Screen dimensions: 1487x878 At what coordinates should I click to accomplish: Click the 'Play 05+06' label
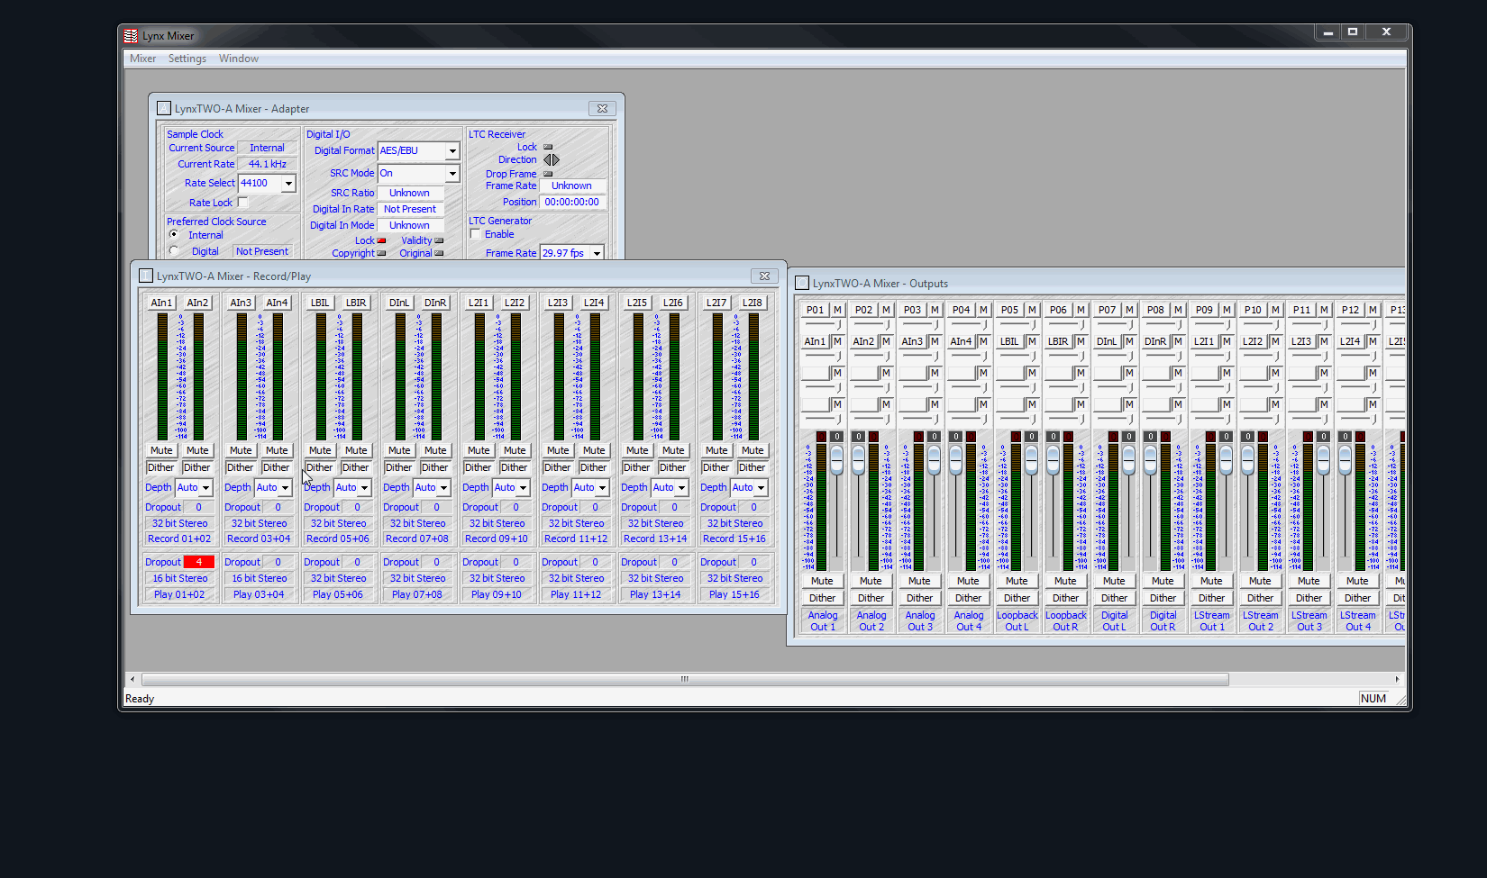[x=338, y=594]
